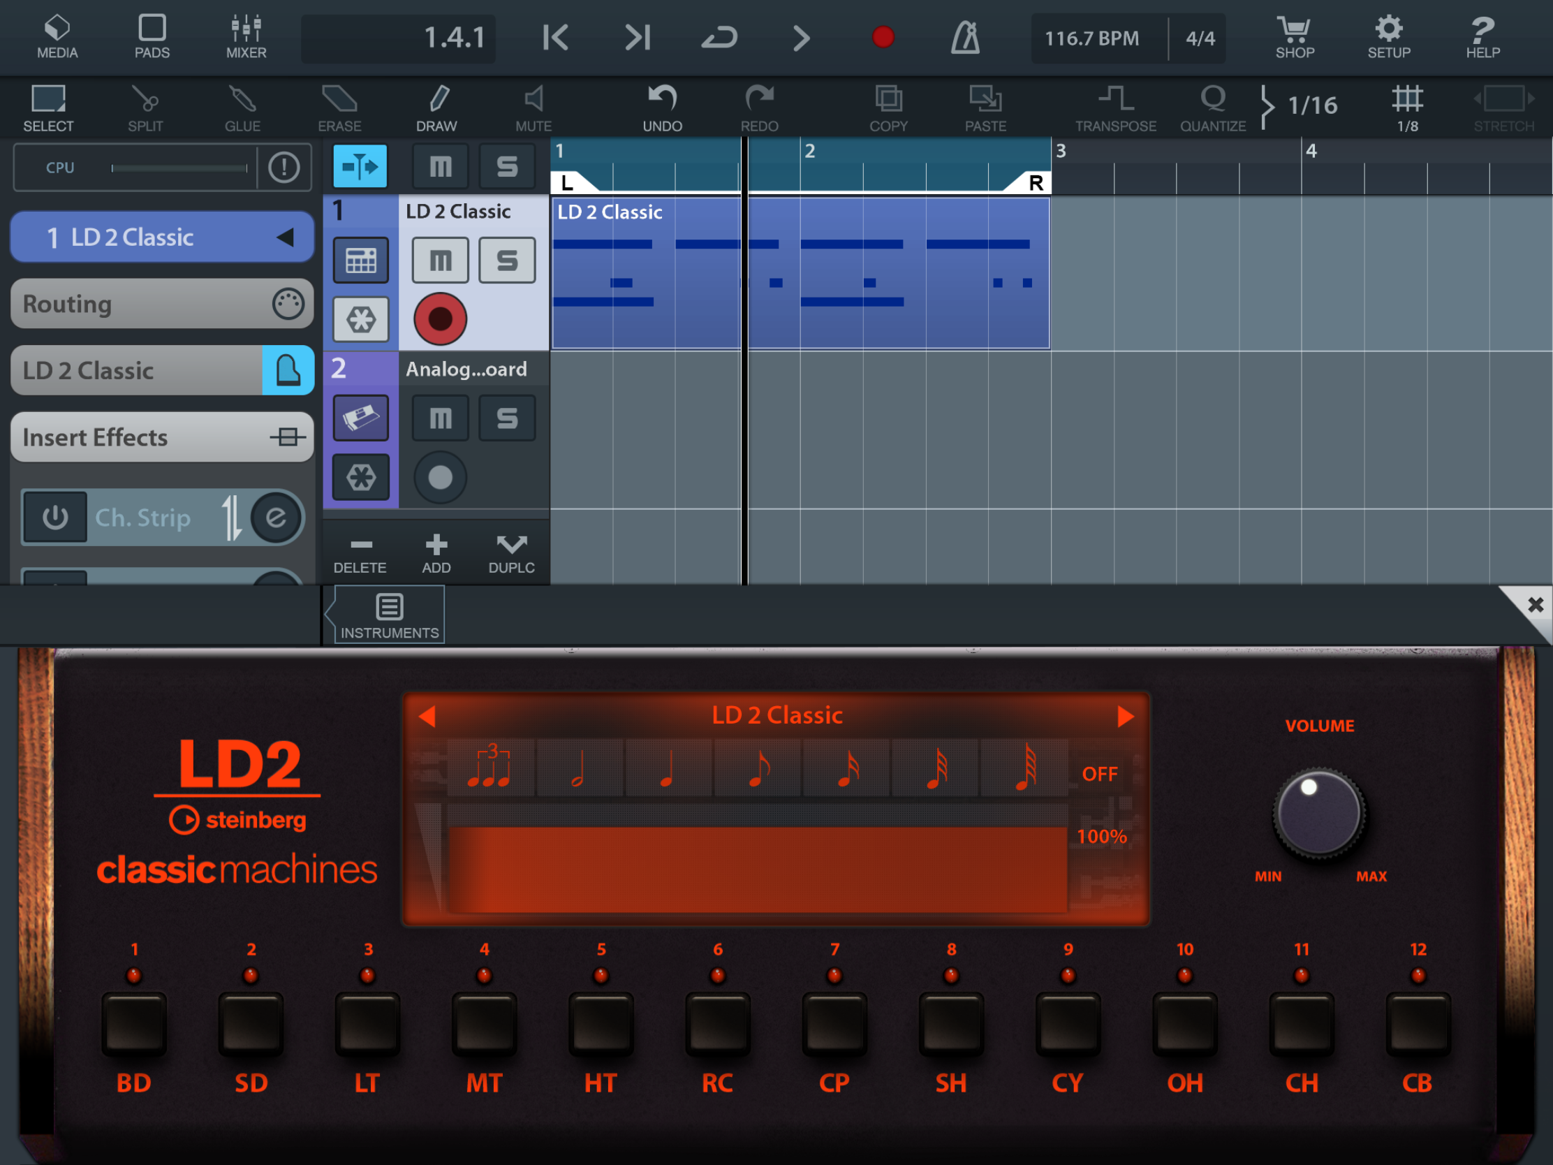
Task: Jump to the right locator
Action: [638, 37]
